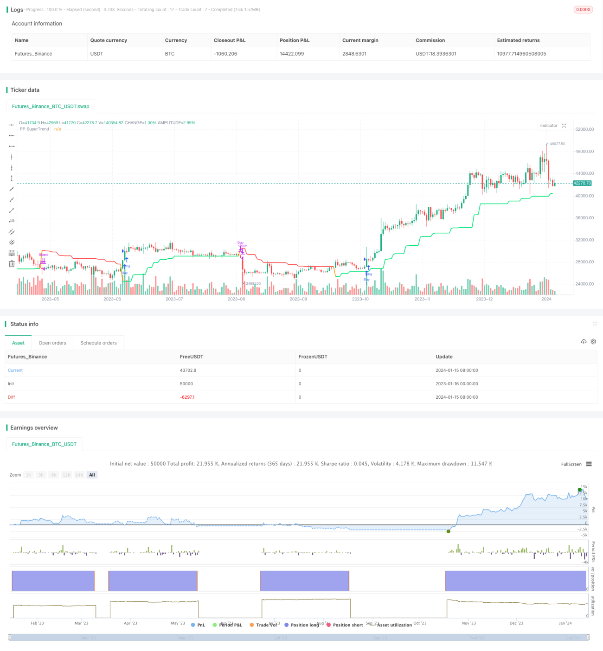Open the Indicator button on chart
This screenshot has height=651, width=603.
pos(549,126)
